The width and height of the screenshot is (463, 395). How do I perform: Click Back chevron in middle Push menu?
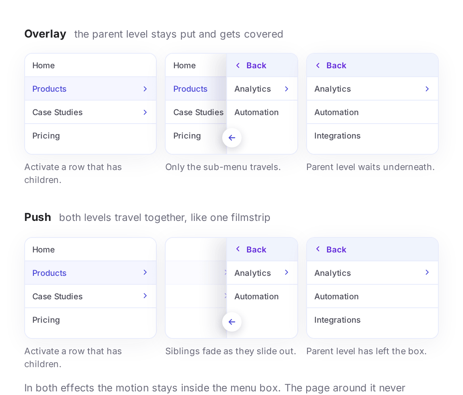point(238,249)
